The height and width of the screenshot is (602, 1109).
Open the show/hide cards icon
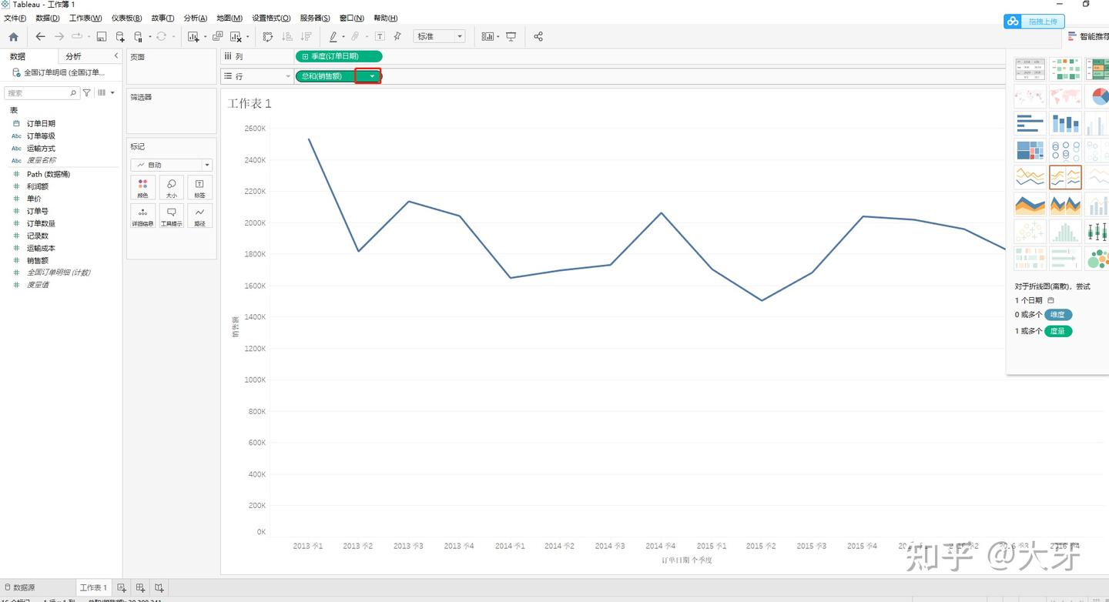click(x=487, y=36)
